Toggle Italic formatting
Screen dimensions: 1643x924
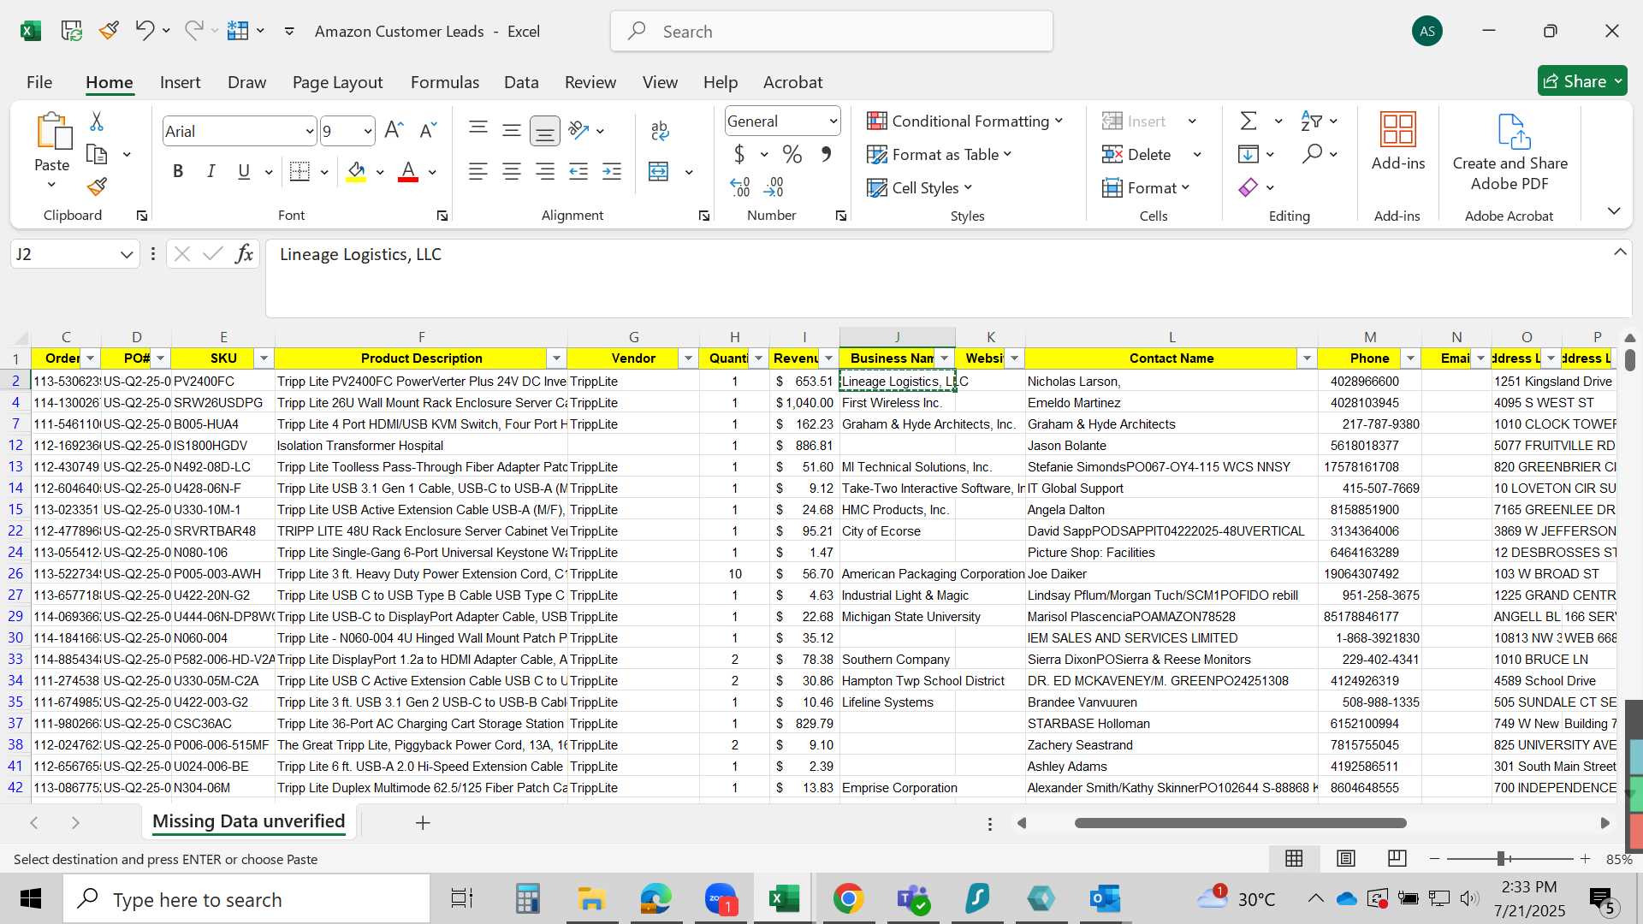tap(211, 171)
